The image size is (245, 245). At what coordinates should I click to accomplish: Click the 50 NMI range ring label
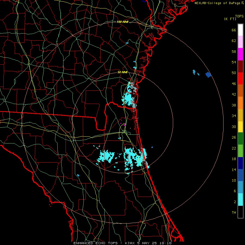122,72
